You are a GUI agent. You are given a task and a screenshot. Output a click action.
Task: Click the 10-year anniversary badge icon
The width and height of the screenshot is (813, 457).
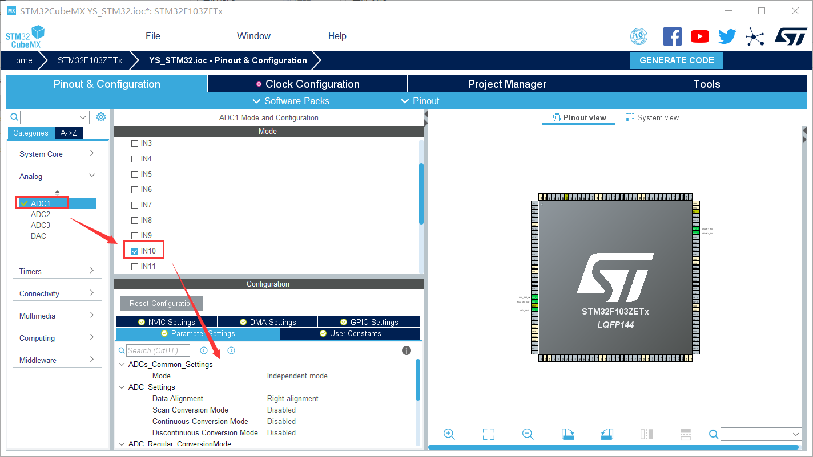(639, 36)
